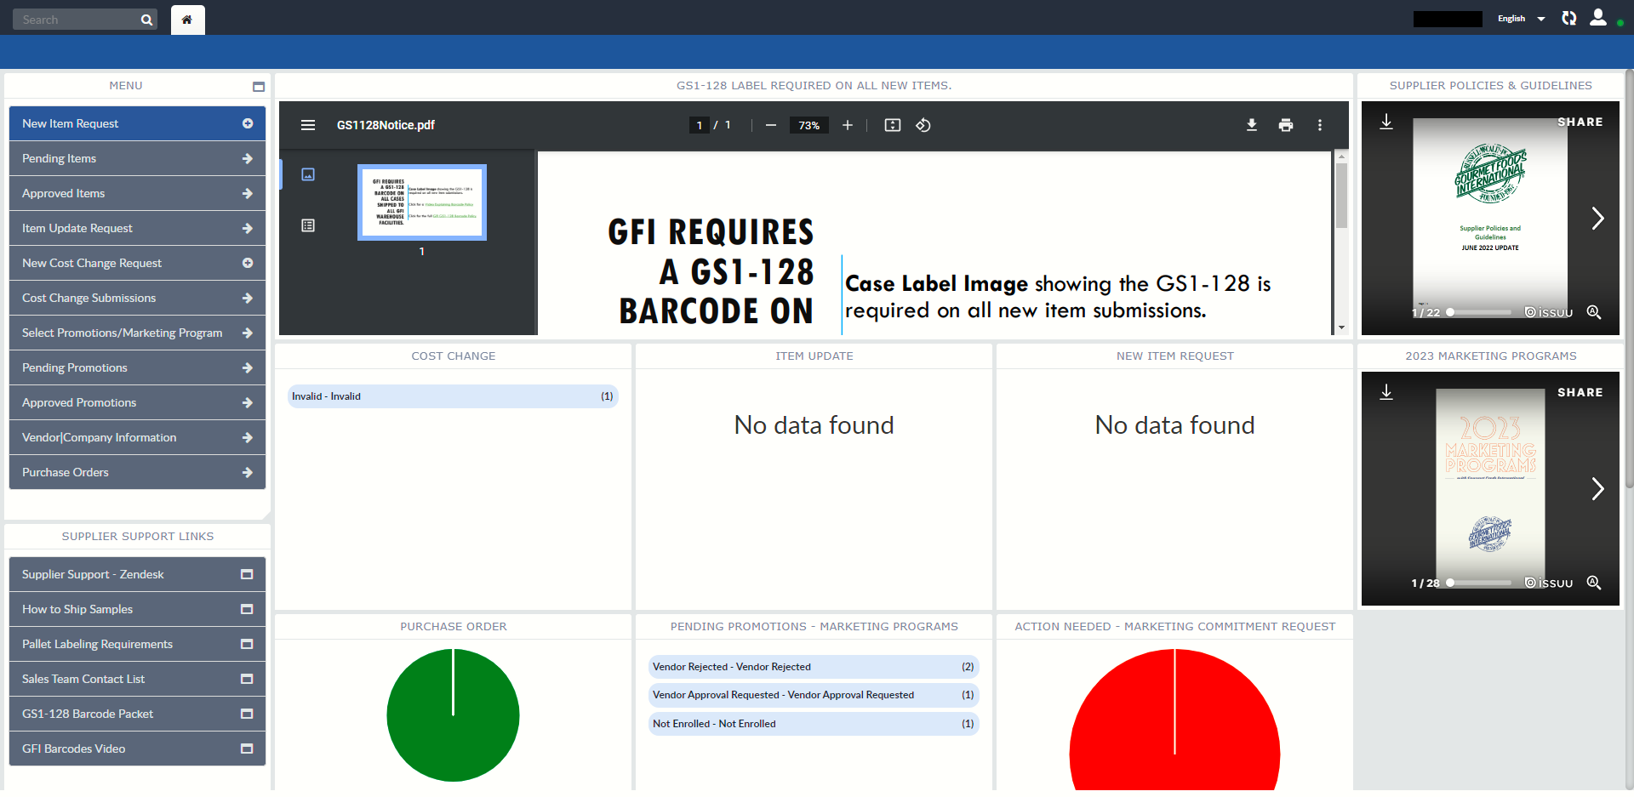Select PDF page 1 thumbnail
Image resolution: width=1634 pixels, height=797 pixels.
(x=422, y=202)
